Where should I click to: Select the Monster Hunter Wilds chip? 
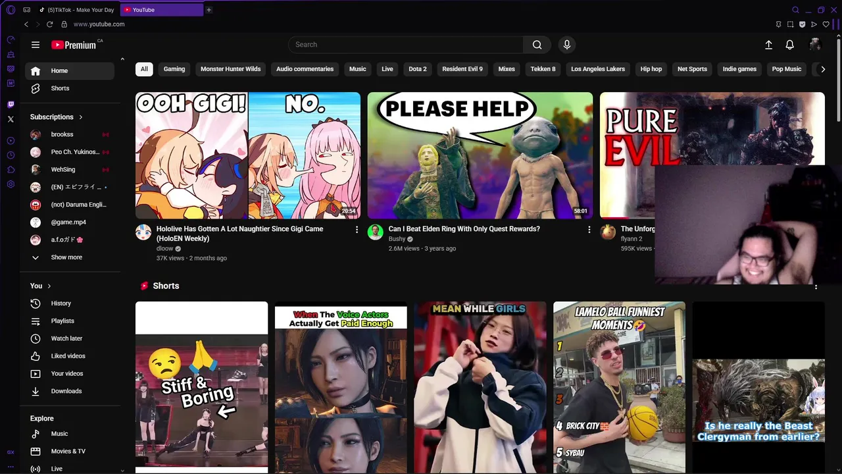point(231,69)
